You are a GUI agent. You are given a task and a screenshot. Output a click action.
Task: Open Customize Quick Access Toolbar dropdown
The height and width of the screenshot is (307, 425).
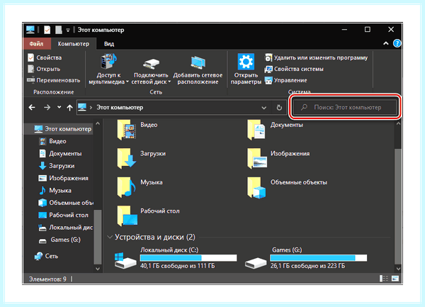point(68,30)
